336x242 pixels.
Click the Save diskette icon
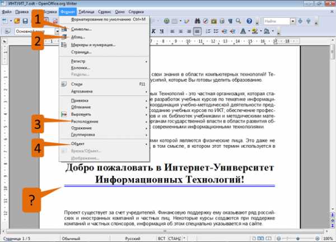tap(25, 21)
